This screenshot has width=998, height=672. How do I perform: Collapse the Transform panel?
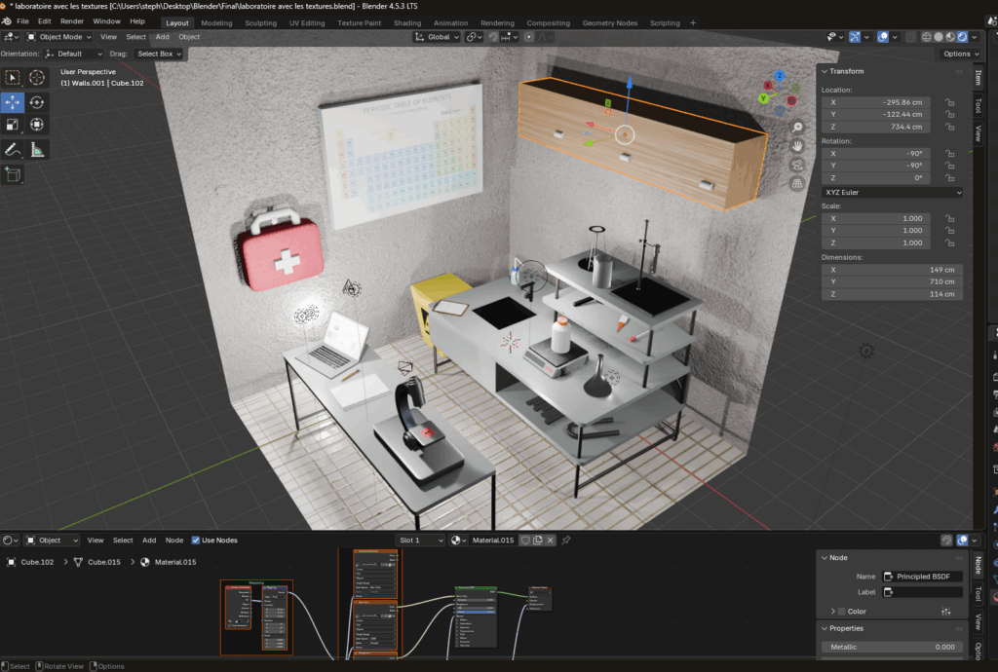(x=825, y=71)
